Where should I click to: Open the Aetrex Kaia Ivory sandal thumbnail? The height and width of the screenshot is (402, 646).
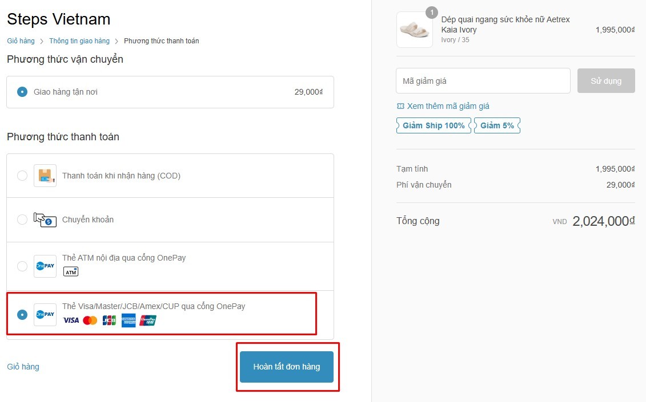click(x=414, y=30)
